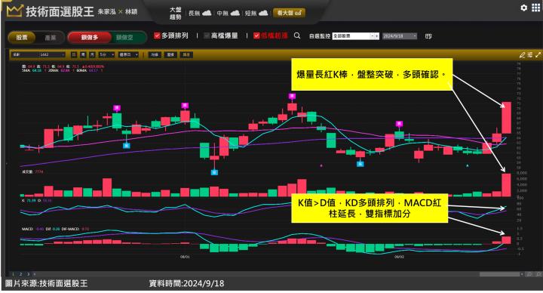543x293 pixels.
Task: Click the MACD indicator legend label
Action: (x=27, y=230)
